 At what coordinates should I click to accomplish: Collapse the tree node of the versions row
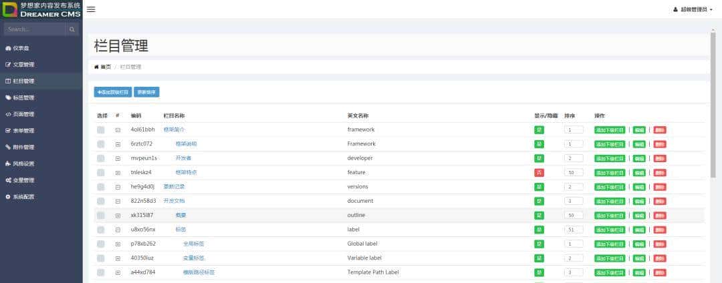[118, 187]
